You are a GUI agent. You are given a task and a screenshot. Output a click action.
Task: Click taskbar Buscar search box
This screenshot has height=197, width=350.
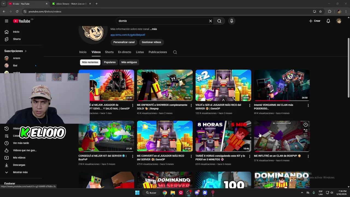(151, 193)
